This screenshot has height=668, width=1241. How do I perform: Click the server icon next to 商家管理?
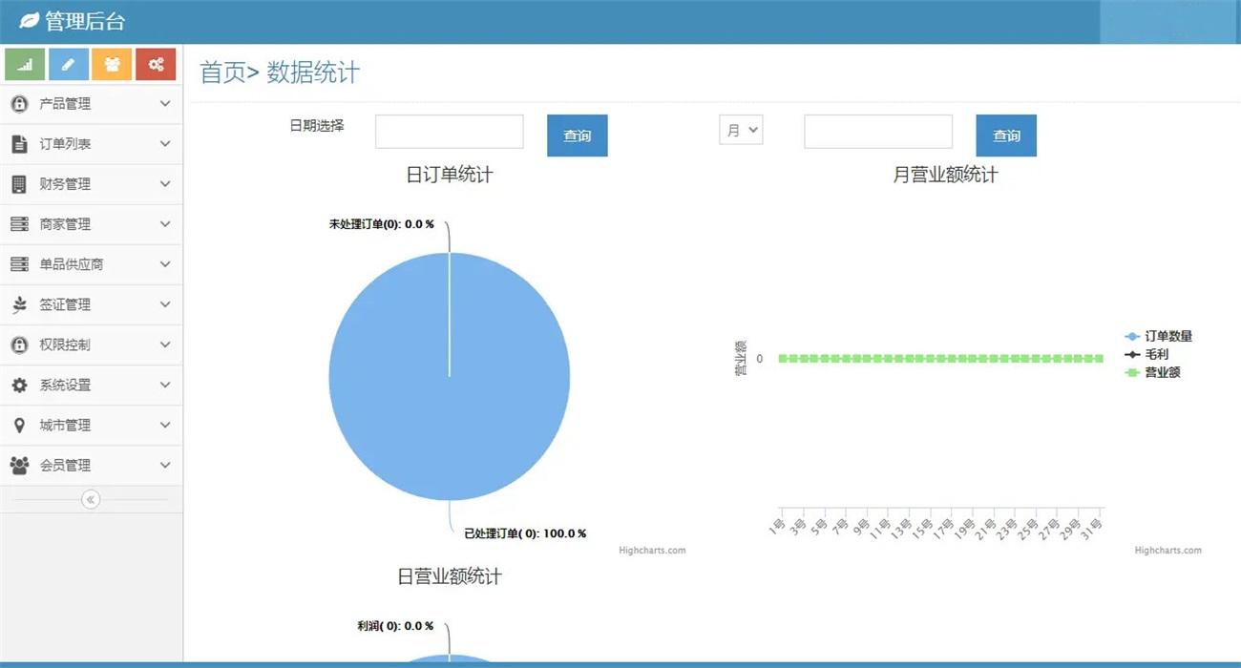(x=19, y=224)
